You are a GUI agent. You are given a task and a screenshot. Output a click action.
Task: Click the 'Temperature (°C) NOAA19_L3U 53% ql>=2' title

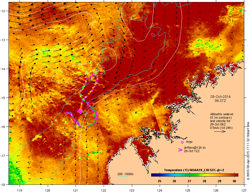tap(194, 170)
